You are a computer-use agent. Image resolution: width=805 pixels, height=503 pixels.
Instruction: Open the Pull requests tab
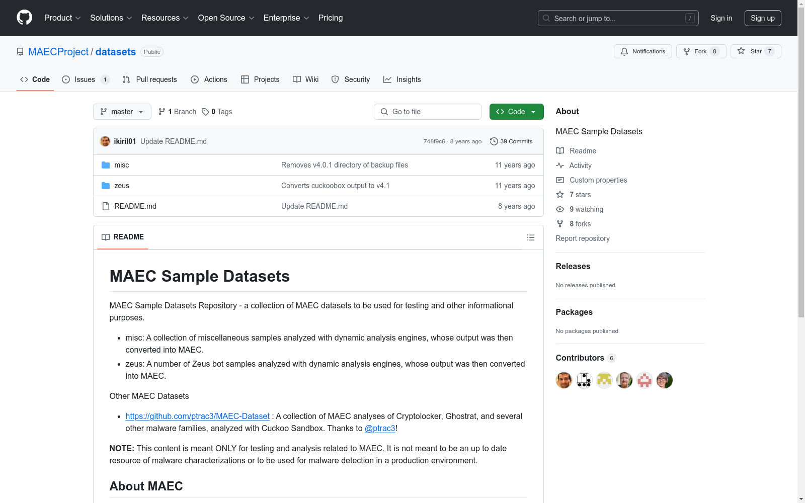(149, 79)
